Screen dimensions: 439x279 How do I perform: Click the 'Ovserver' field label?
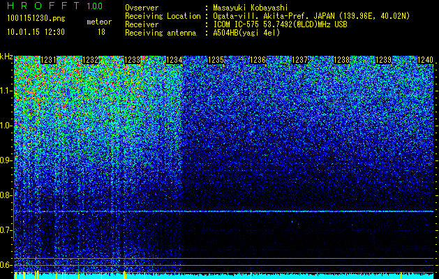coord(142,8)
